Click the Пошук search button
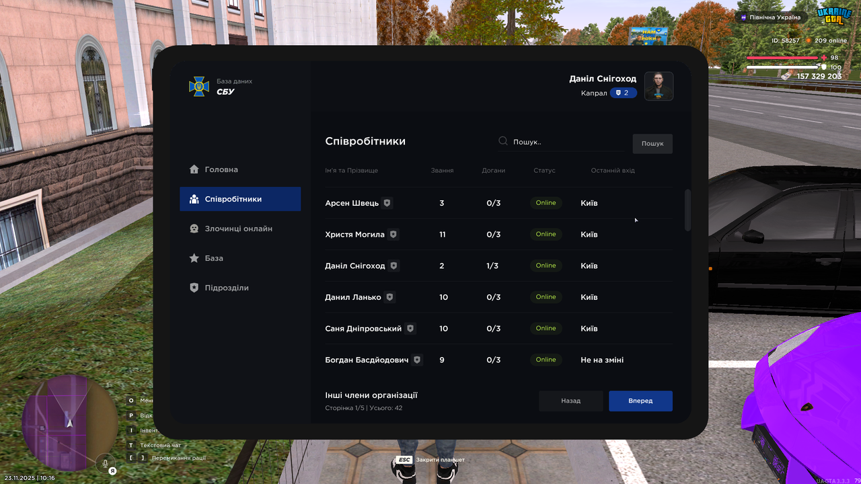Image resolution: width=861 pixels, height=484 pixels. (652, 143)
